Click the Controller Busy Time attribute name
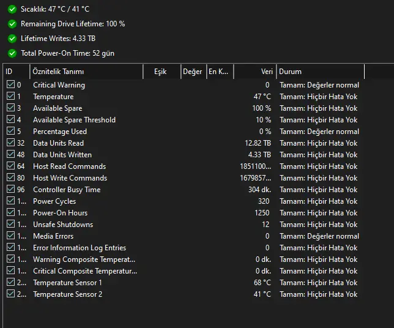Viewport: 394px width, 328px height. pos(67,190)
